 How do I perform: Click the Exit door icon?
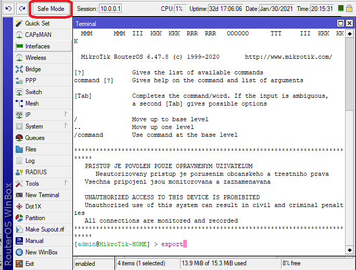click(x=19, y=264)
